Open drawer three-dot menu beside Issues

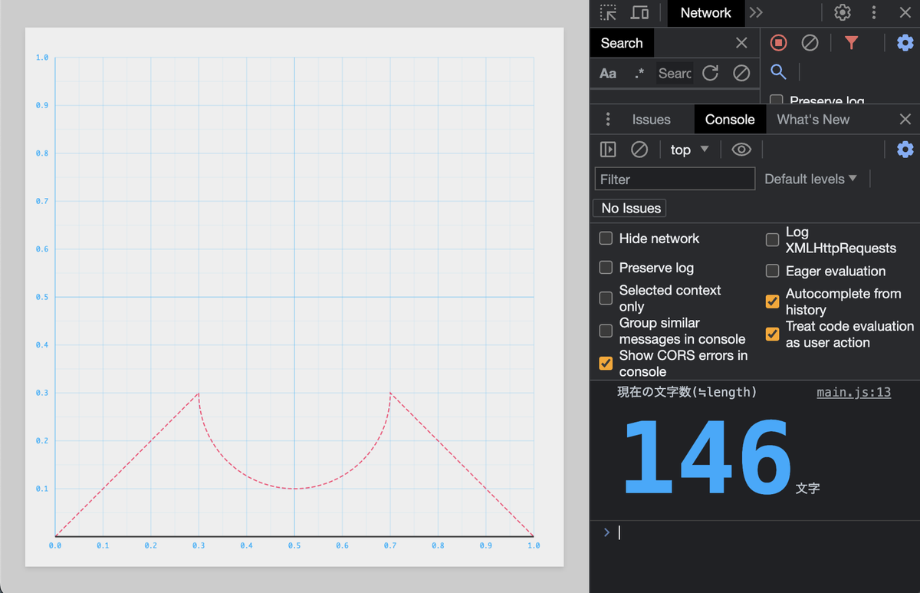tap(608, 120)
